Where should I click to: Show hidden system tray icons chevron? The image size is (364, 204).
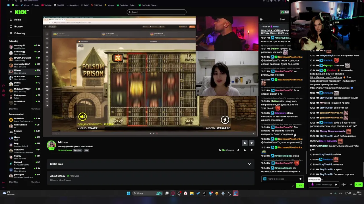tap(331, 193)
